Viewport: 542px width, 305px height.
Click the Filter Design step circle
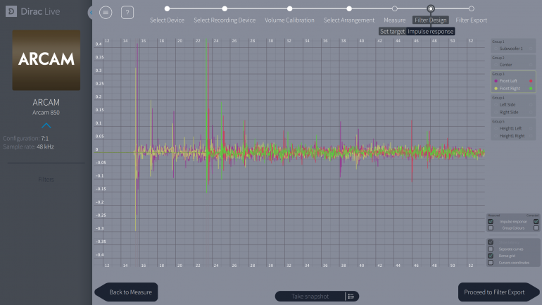(431, 8)
